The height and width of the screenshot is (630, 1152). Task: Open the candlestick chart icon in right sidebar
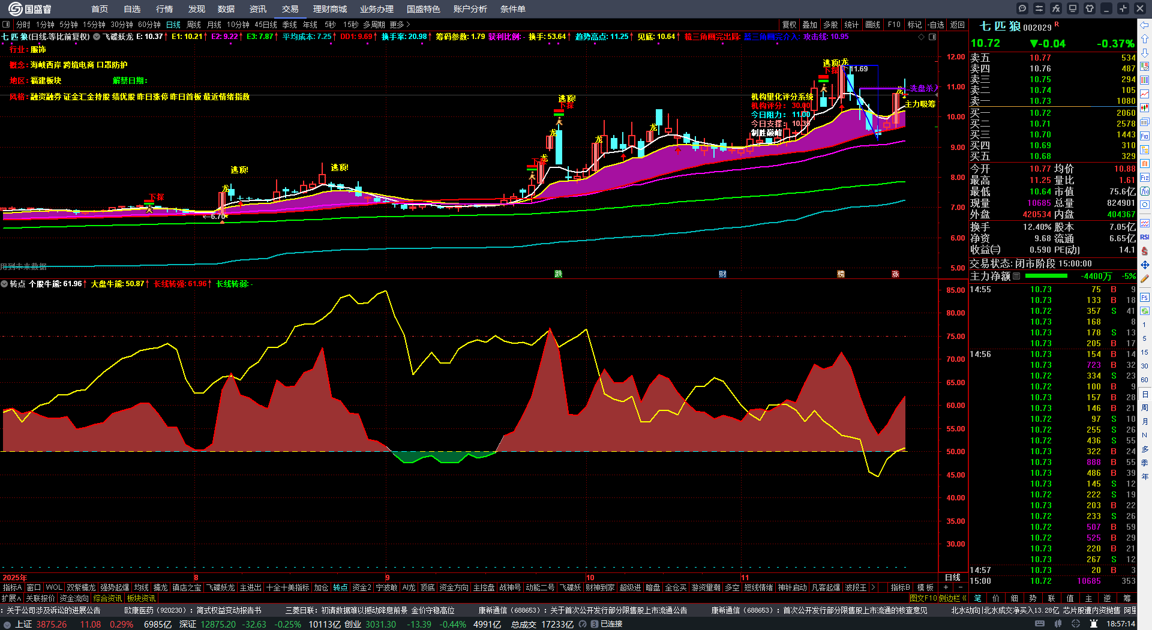coord(1145,107)
